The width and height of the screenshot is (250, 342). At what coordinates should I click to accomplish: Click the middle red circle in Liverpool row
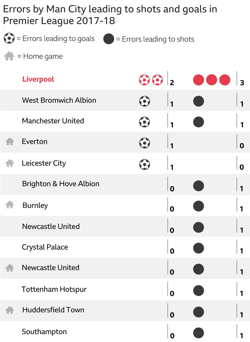point(212,80)
